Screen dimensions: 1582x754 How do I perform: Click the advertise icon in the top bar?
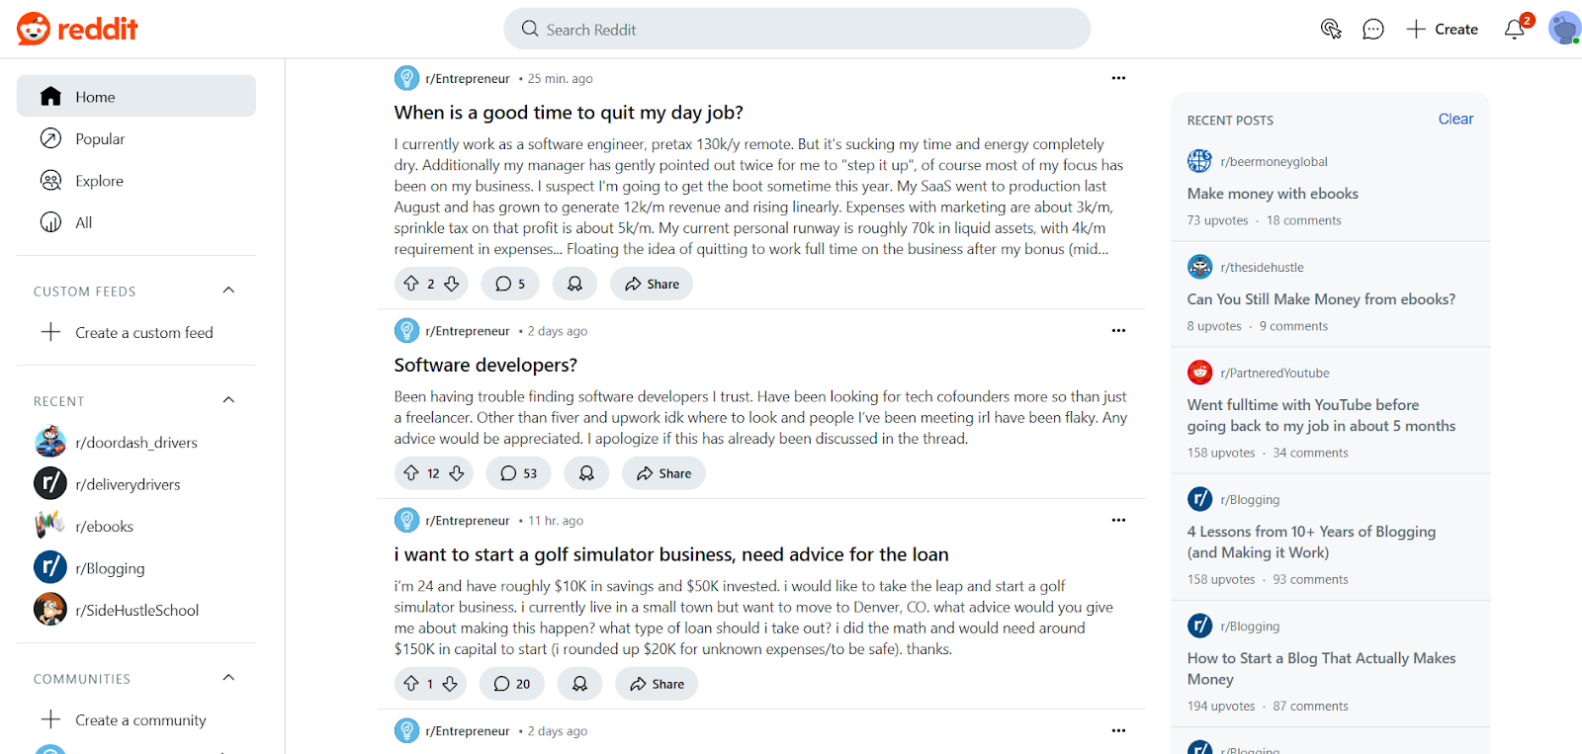(1331, 30)
